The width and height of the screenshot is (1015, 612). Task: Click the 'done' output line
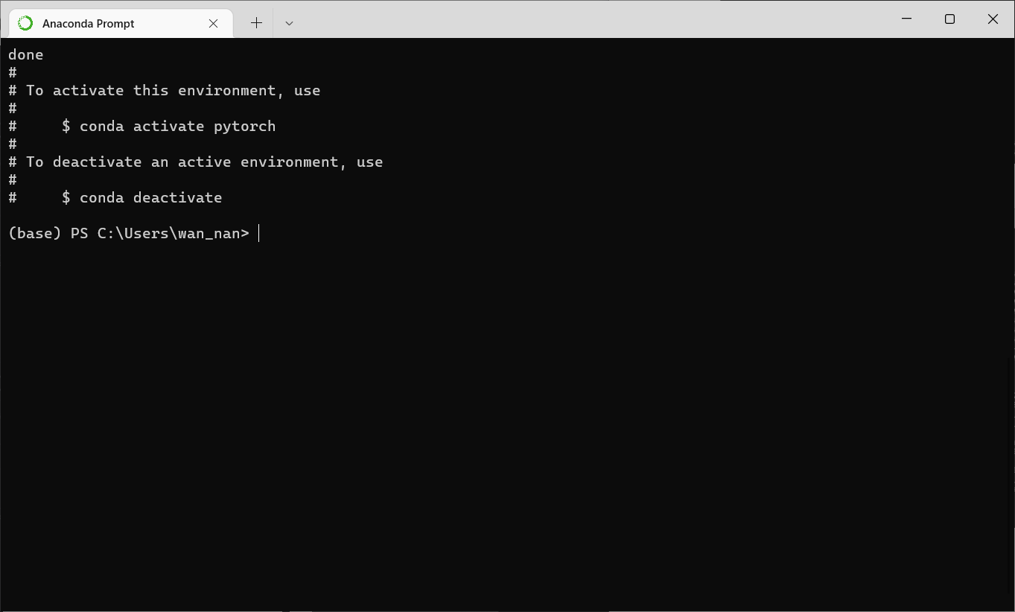[25, 54]
